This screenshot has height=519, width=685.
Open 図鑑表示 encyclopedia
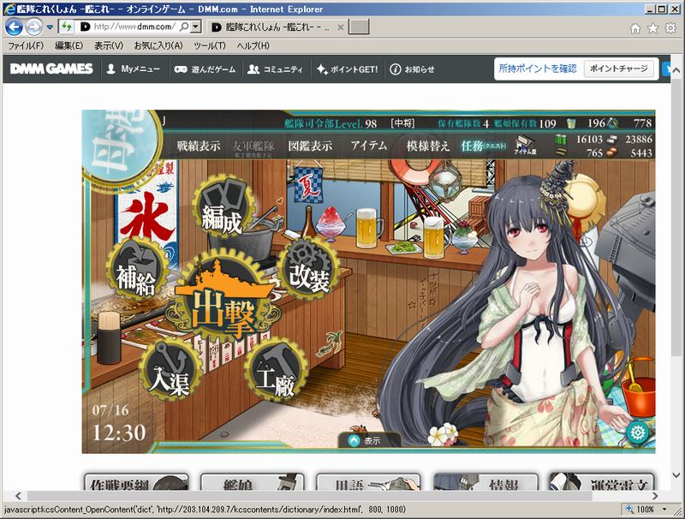310,146
